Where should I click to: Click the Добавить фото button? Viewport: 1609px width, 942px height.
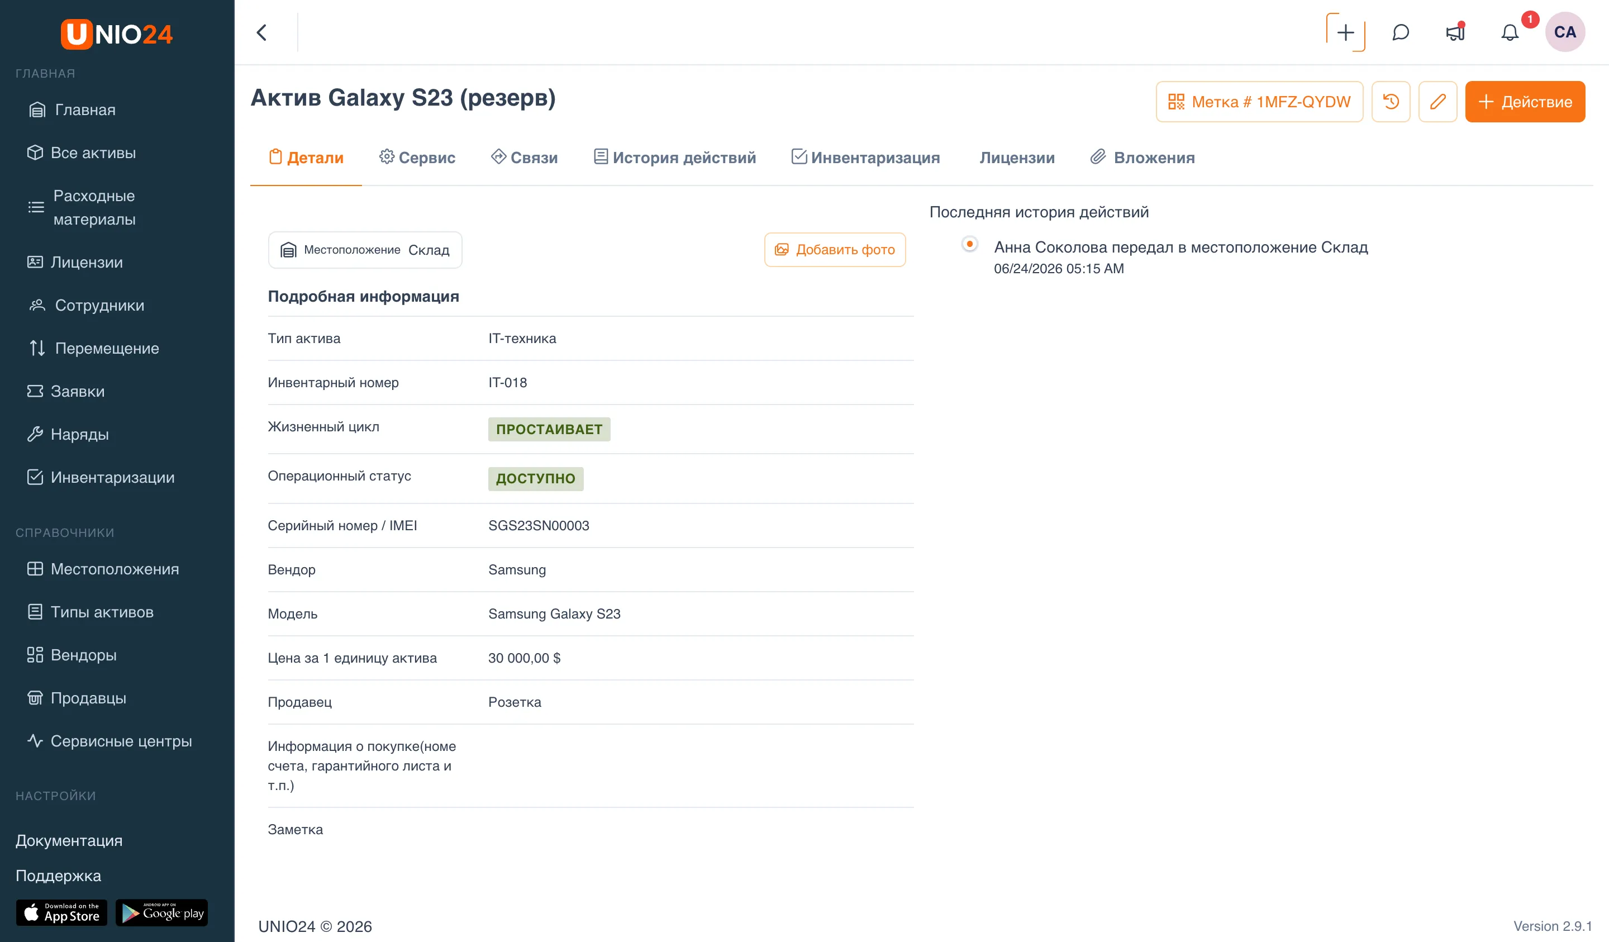coord(835,250)
